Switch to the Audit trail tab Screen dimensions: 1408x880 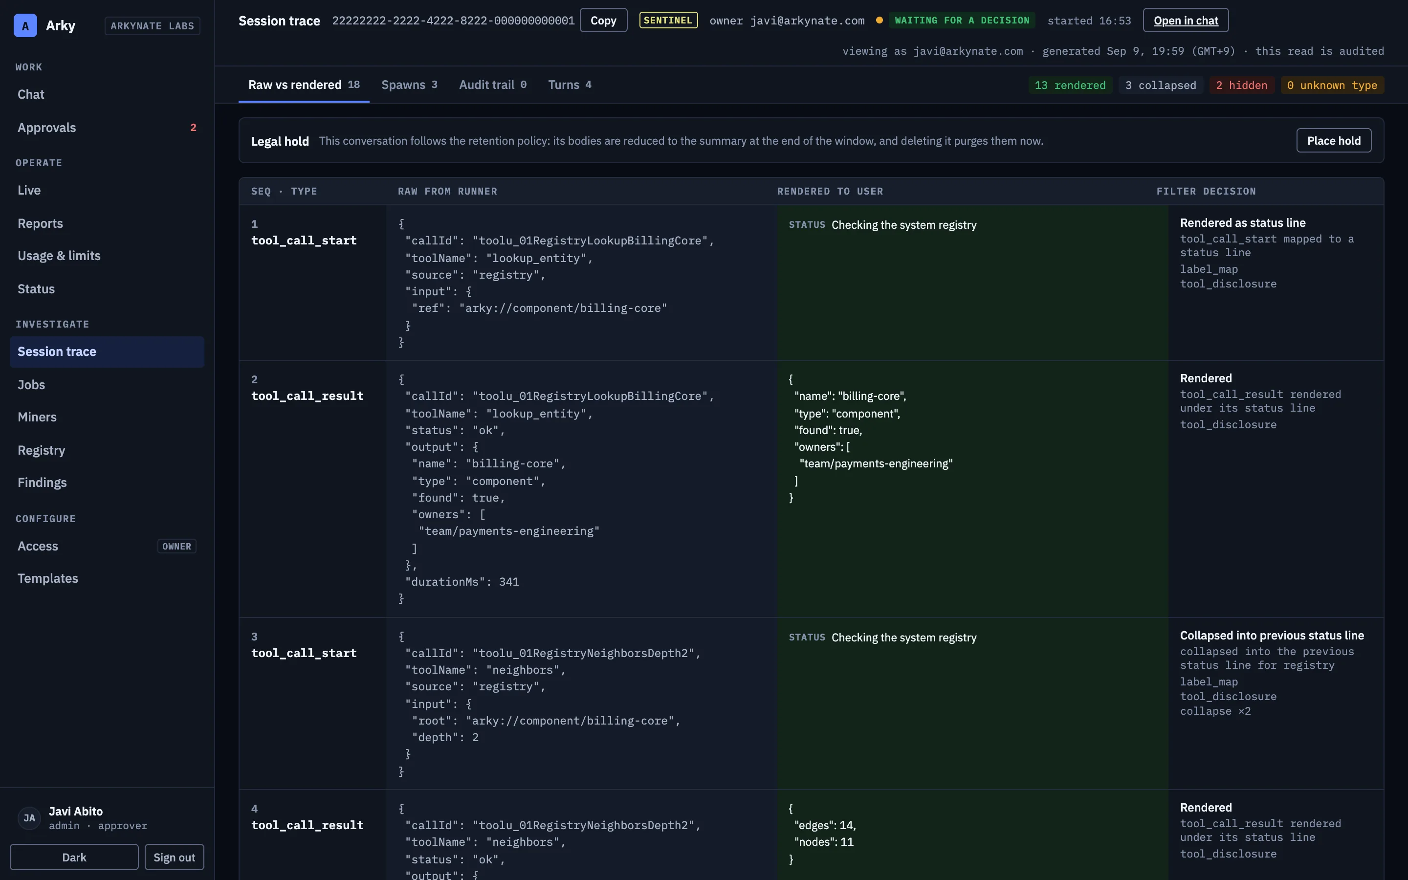click(x=493, y=85)
